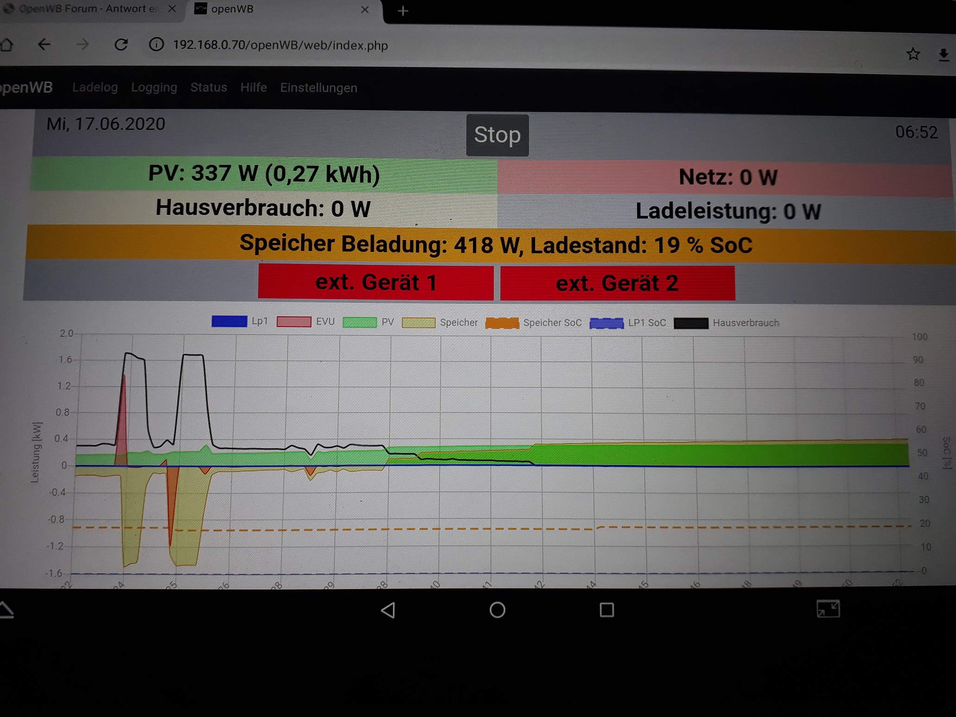Tap the Android back triangle button

click(x=388, y=610)
